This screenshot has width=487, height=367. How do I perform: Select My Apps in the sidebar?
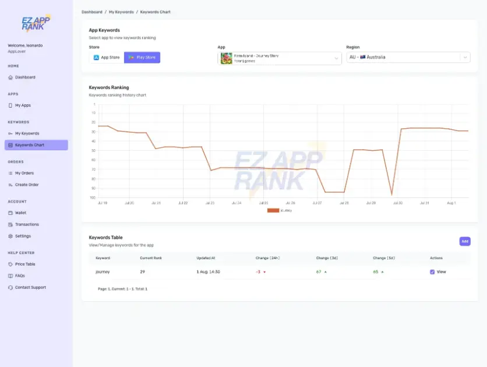[x=24, y=105]
